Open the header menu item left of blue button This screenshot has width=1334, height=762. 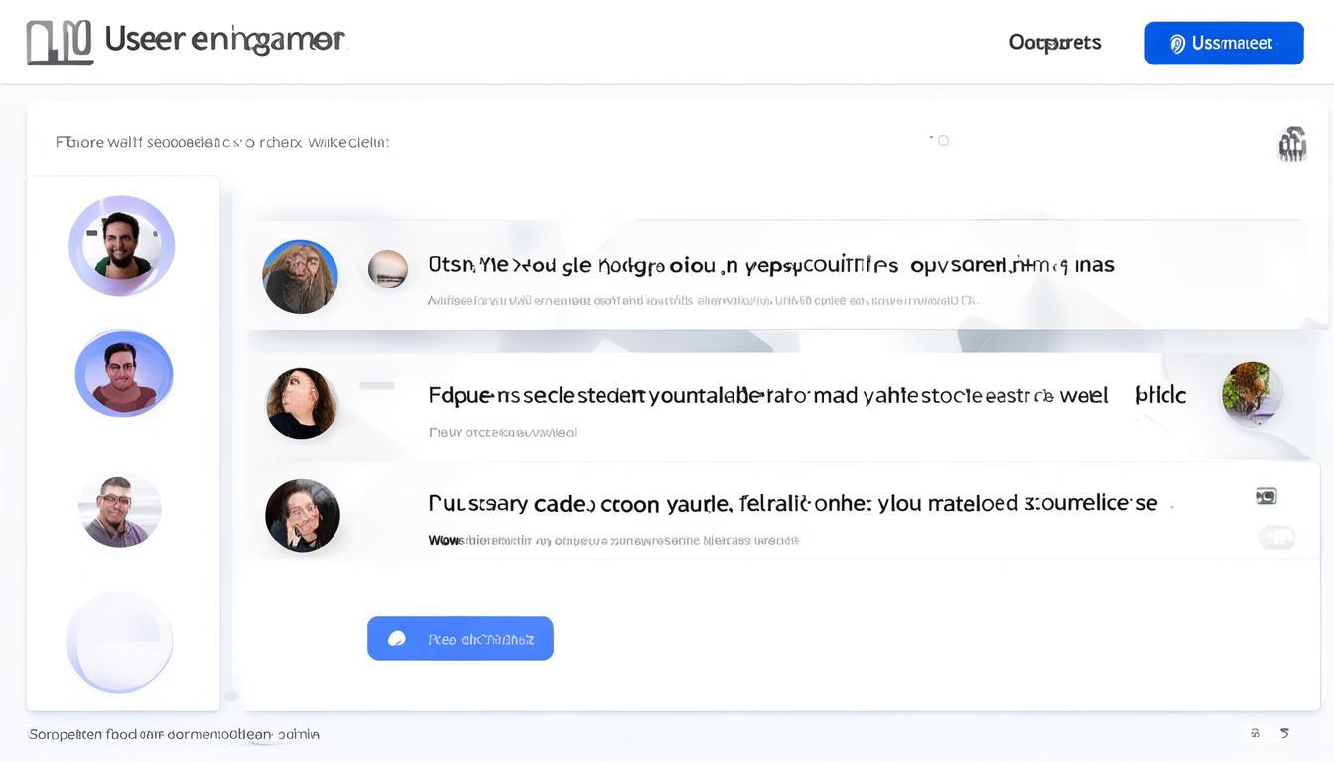click(x=1054, y=43)
